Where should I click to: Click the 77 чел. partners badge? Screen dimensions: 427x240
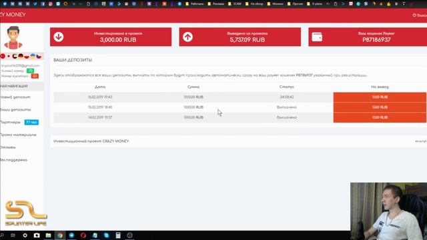pyautogui.click(x=31, y=122)
